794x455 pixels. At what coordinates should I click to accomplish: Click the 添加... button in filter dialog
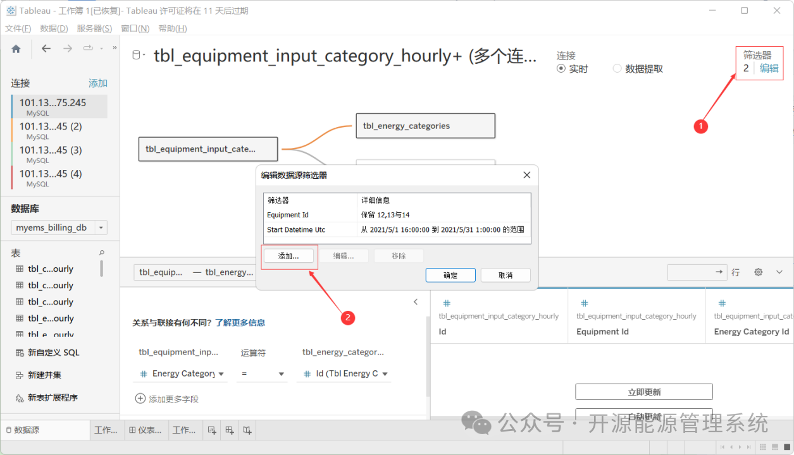[x=288, y=256]
